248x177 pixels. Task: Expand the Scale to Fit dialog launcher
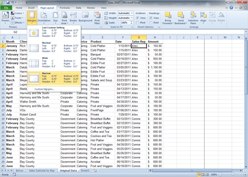coord(132,27)
